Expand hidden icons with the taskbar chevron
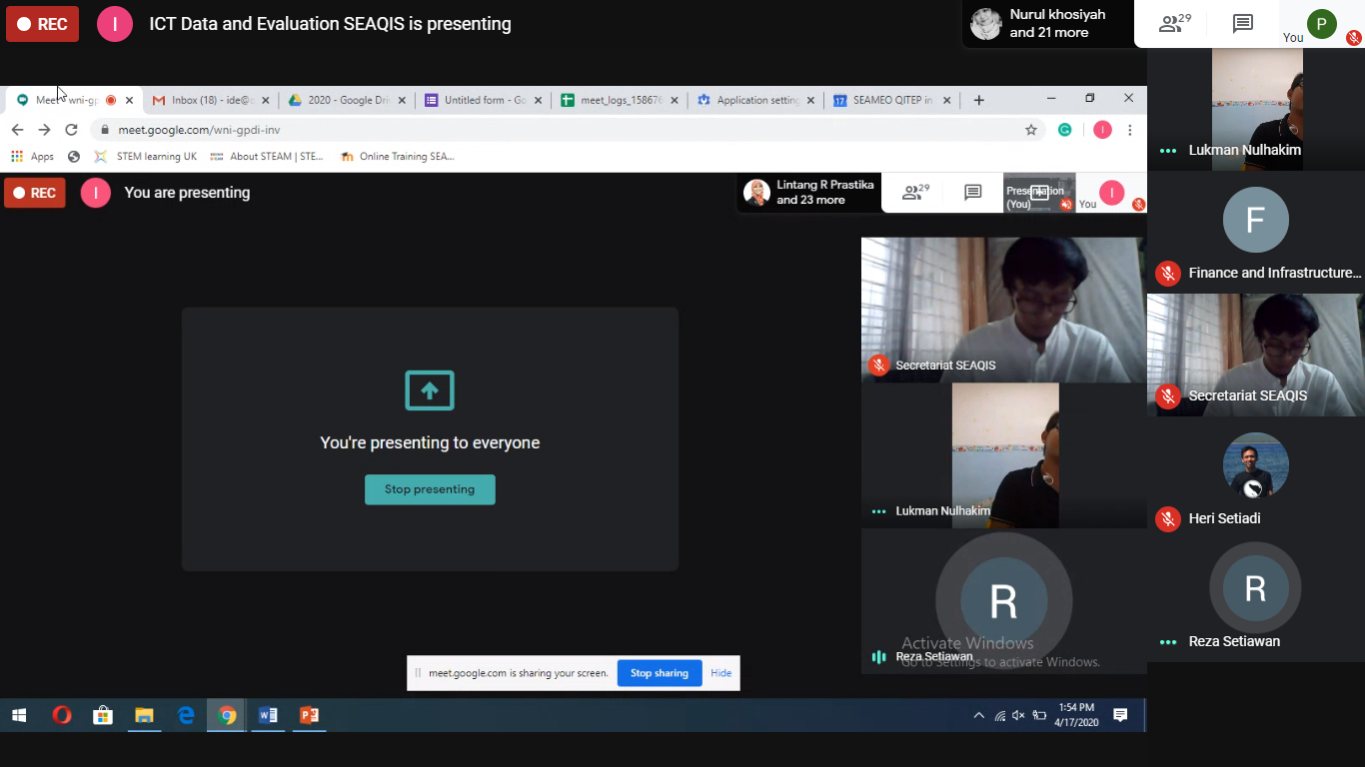1365x767 pixels. tap(978, 715)
